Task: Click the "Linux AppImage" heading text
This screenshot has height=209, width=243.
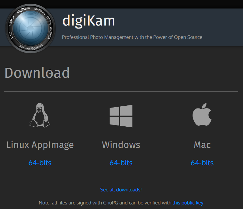Action: (40, 145)
